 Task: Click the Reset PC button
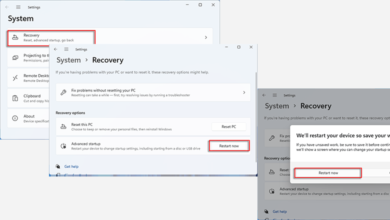pos(228,126)
